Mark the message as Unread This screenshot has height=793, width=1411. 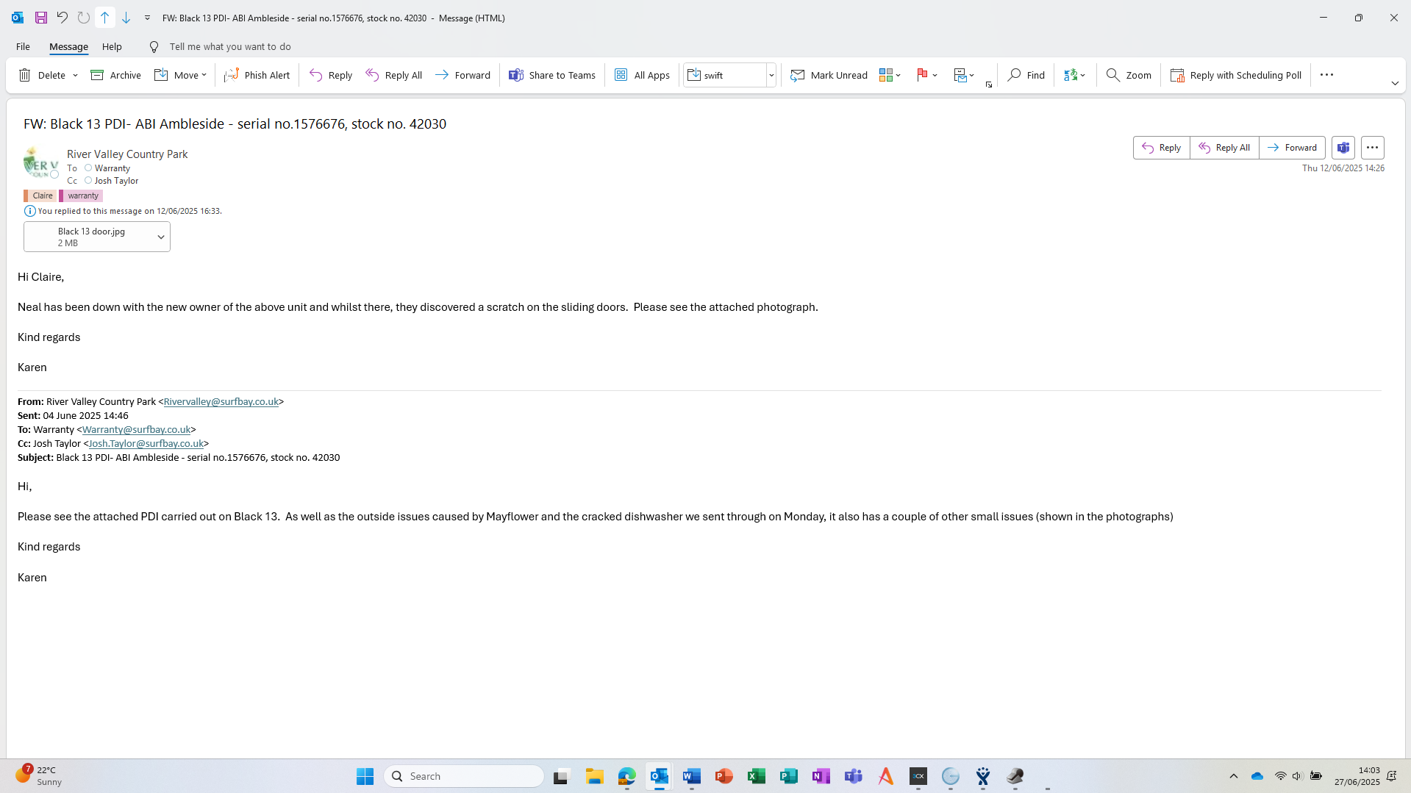click(829, 75)
